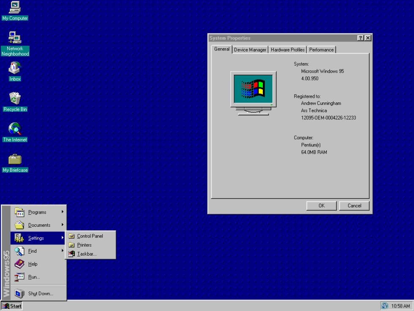Click the clock in the taskbar
414x311 pixels.
(x=400, y=305)
